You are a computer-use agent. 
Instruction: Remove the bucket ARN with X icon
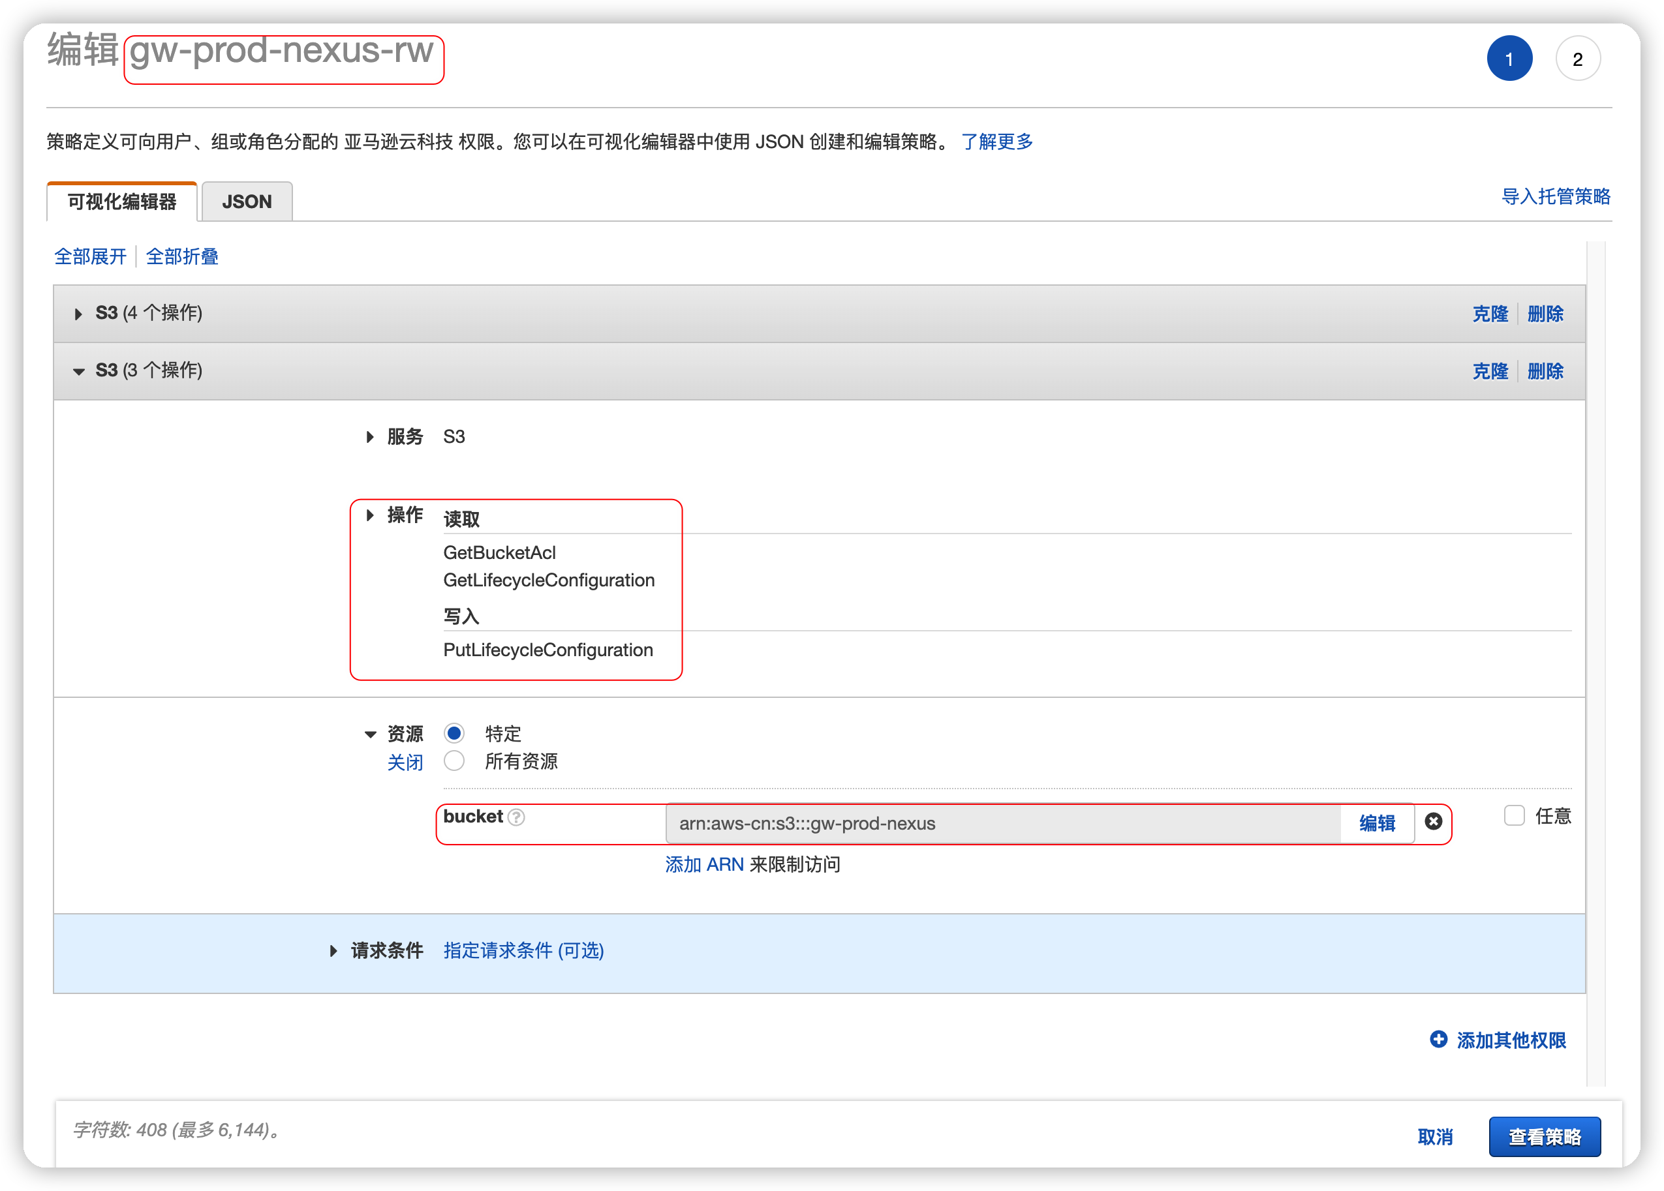1433,821
